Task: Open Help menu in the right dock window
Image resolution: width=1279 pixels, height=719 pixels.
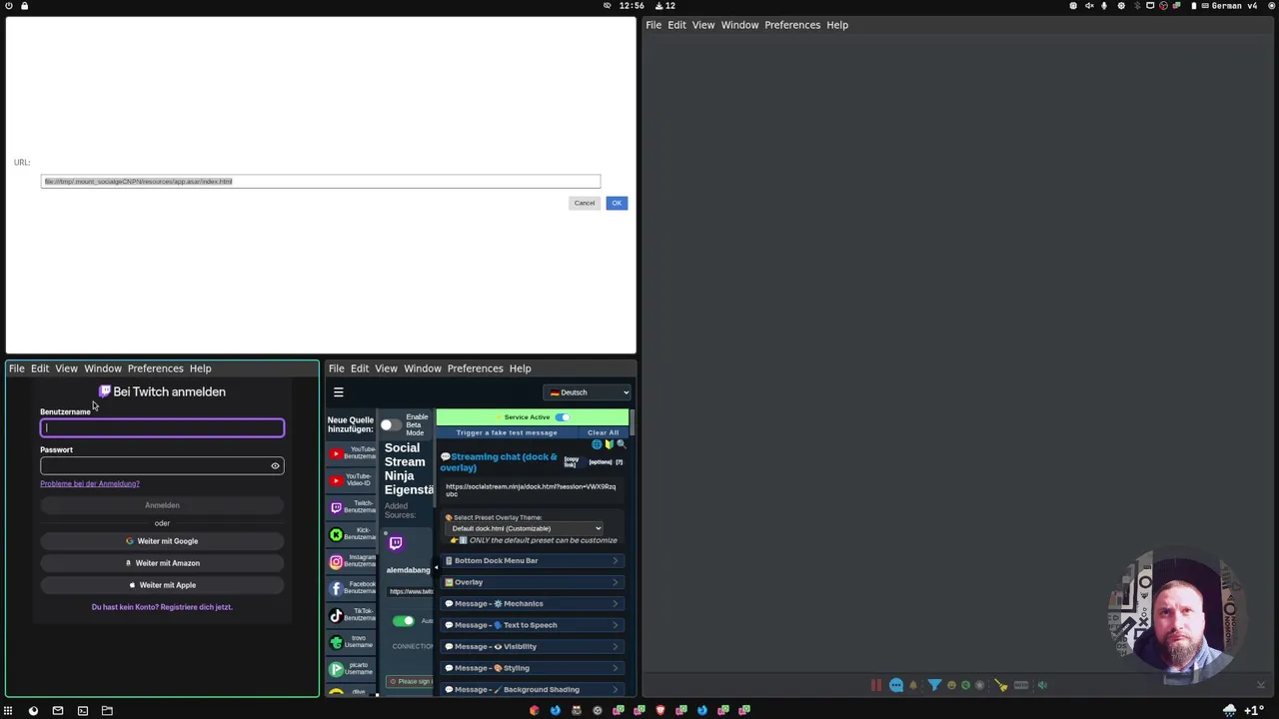Action: [837, 25]
